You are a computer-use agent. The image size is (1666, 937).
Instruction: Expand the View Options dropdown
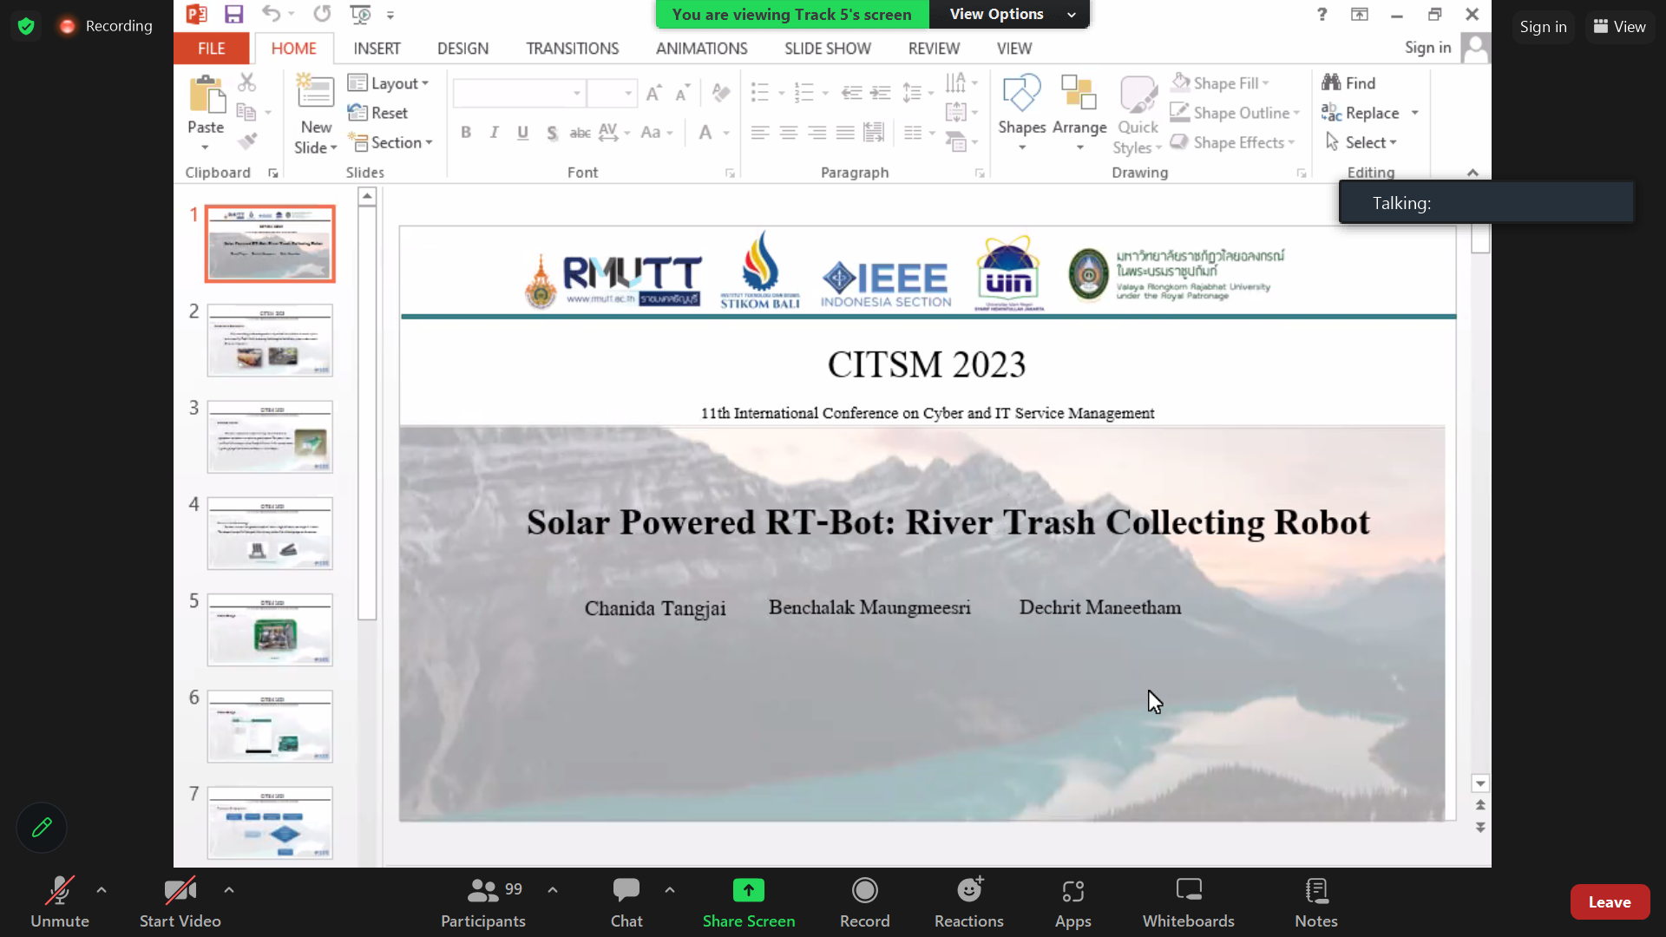1010,14
